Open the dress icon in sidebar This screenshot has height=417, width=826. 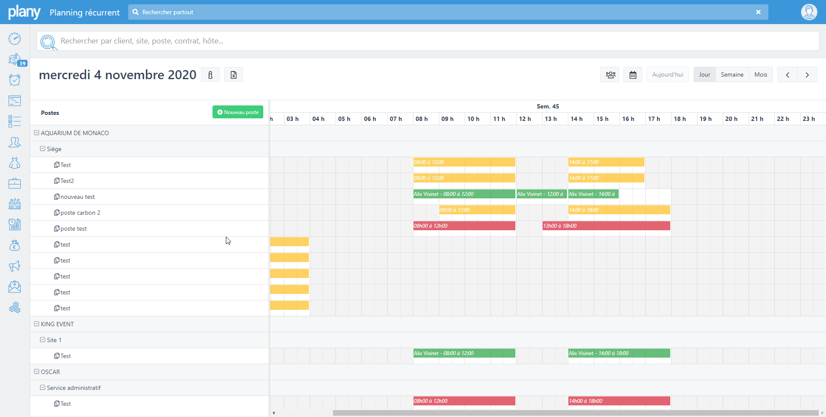(x=15, y=163)
